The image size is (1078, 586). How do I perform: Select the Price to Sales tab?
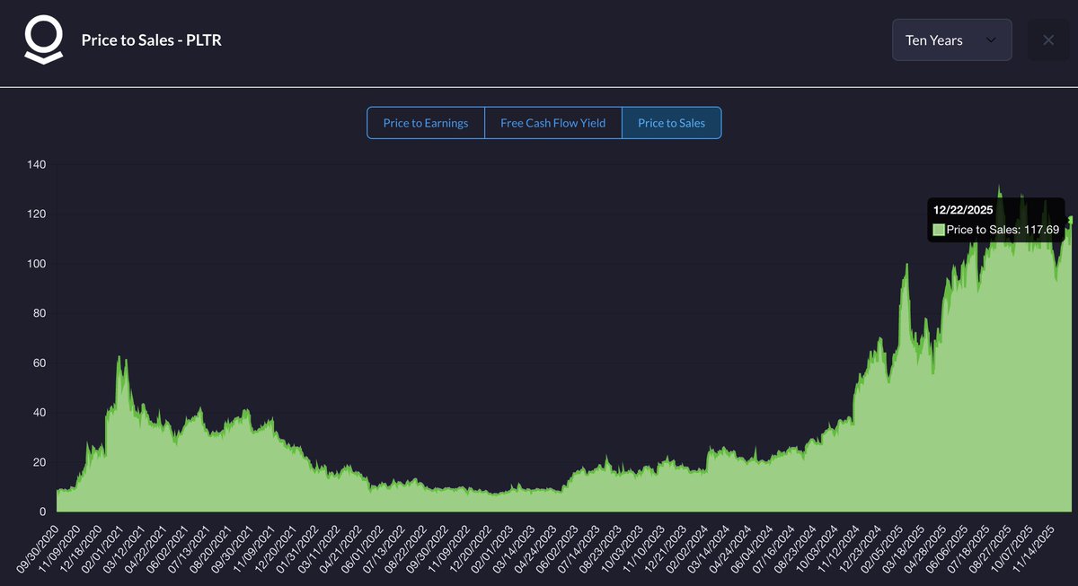coord(671,123)
